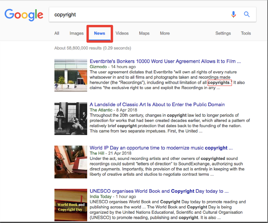The height and width of the screenshot is (223, 268).
Task: Open Eventbrite's Bonkers User Agreement headline
Action: click(x=165, y=61)
